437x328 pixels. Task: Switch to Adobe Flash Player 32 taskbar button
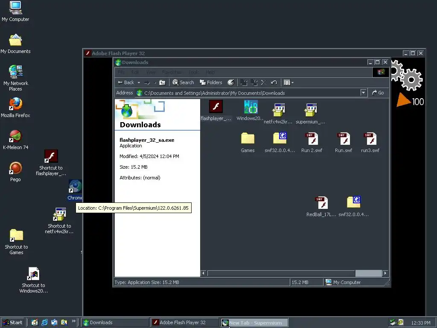coord(184,322)
